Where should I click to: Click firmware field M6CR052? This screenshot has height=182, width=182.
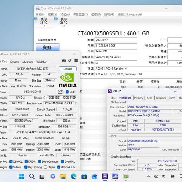pyautogui.click(x=116, y=40)
